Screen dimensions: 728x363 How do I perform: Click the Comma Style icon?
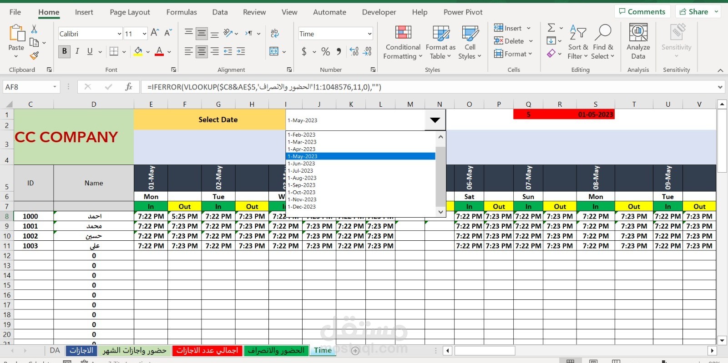coord(339,51)
